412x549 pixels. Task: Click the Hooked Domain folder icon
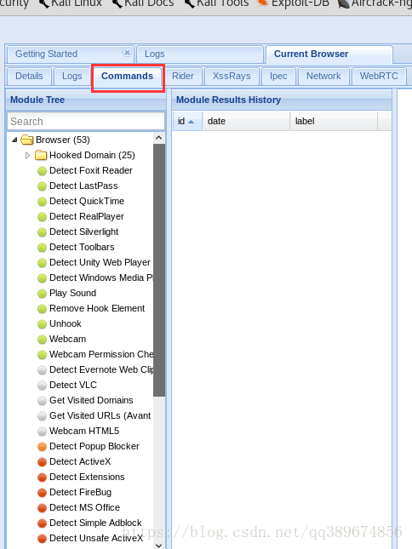point(41,155)
